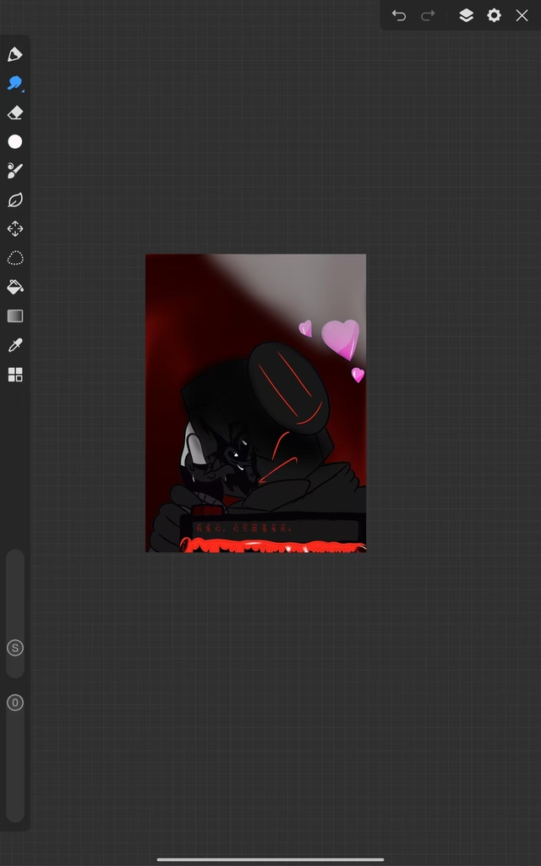Select the blue Brush tool

pos(14,83)
